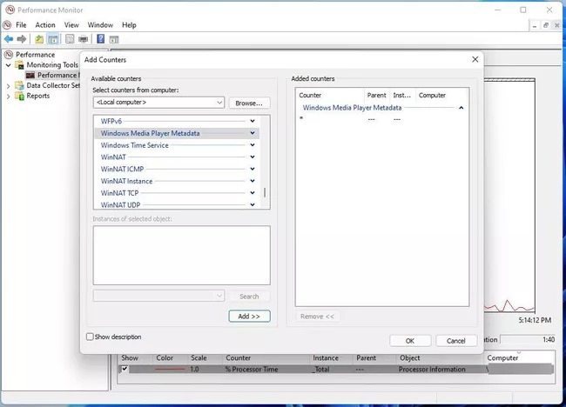Open Help via the blue question mark icon
The width and height of the screenshot is (566, 407).
tap(101, 38)
